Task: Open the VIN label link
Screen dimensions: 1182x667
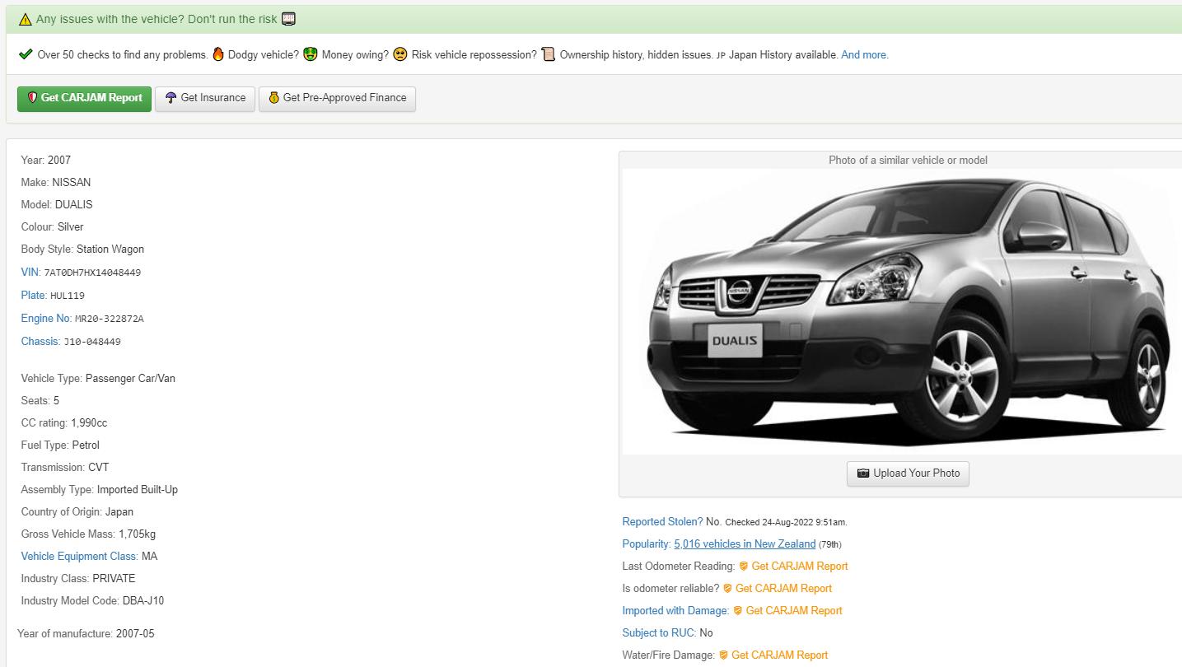Action: [x=30, y=273]
